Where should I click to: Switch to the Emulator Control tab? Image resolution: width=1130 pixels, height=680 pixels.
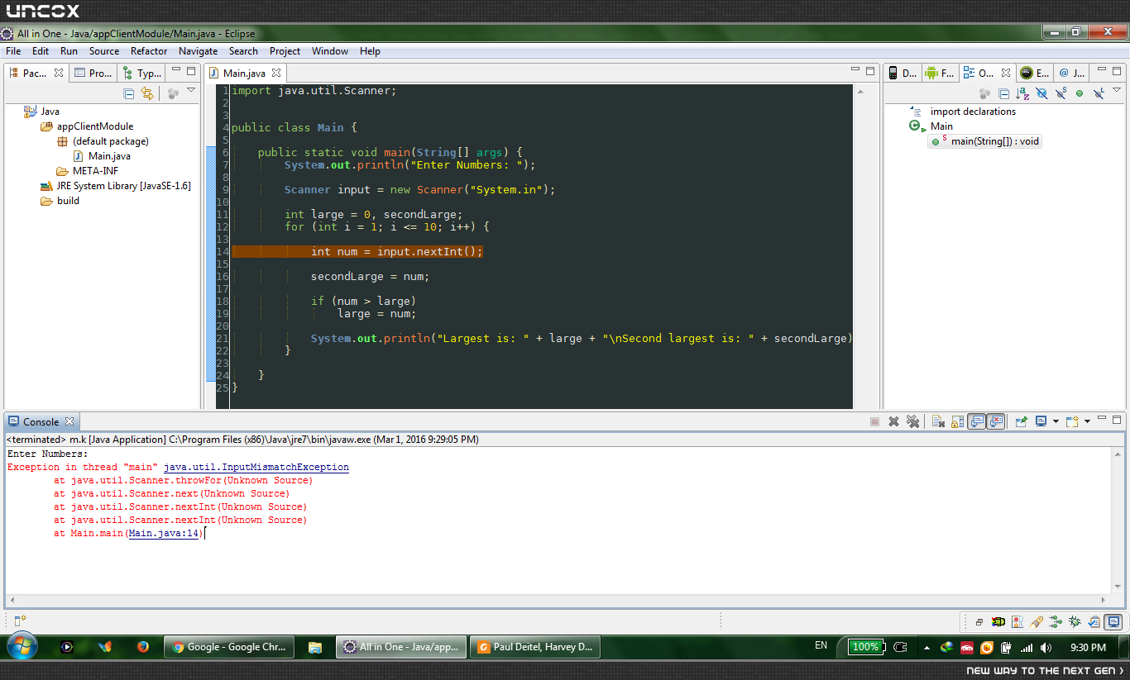pos(1034,73)
